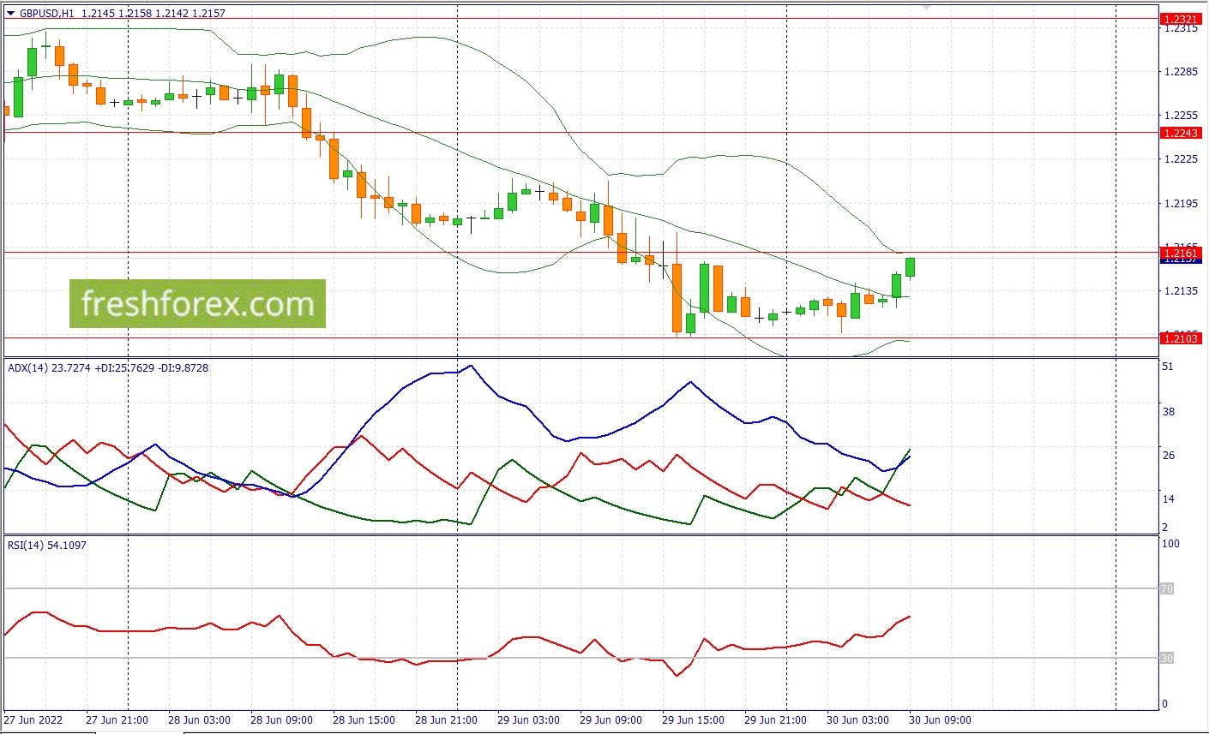Open the chart dropdown arrow beside GBPUSD,H1

click(10, 14)
